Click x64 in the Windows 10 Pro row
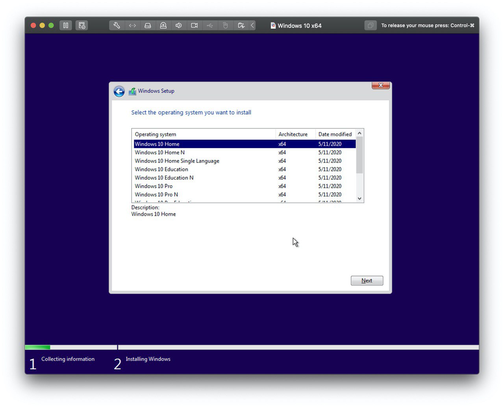Image resolution: width=504 pixels, height=407 pixels. tap(282, 186)
